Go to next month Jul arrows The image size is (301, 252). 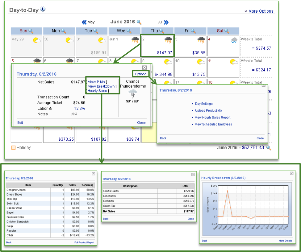pyautogui.click(x=166, y=22)
